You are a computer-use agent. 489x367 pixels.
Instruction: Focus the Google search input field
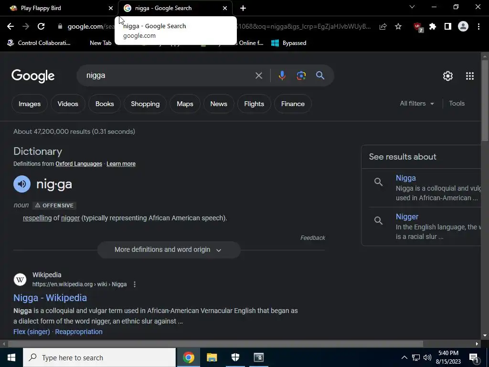[169, 76]
